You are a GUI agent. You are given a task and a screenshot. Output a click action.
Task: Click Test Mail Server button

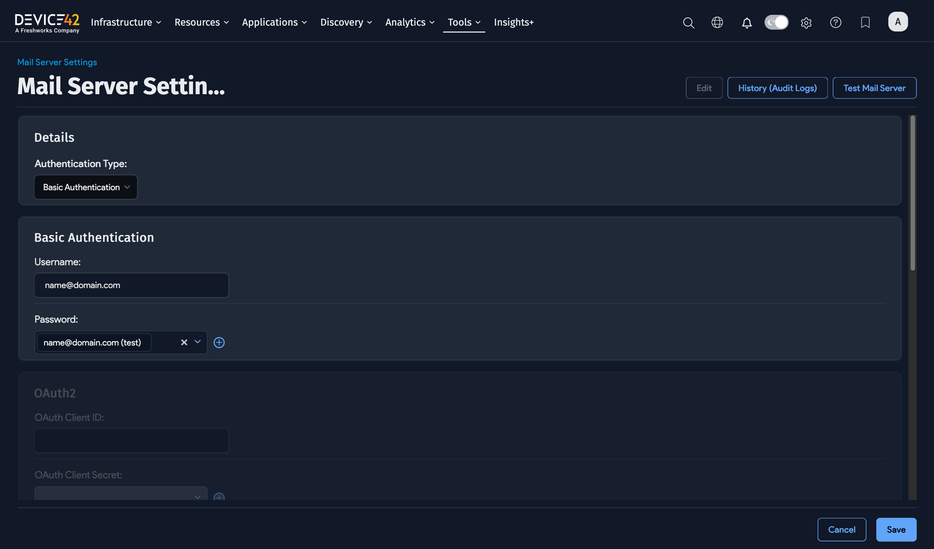click(874, 88)
